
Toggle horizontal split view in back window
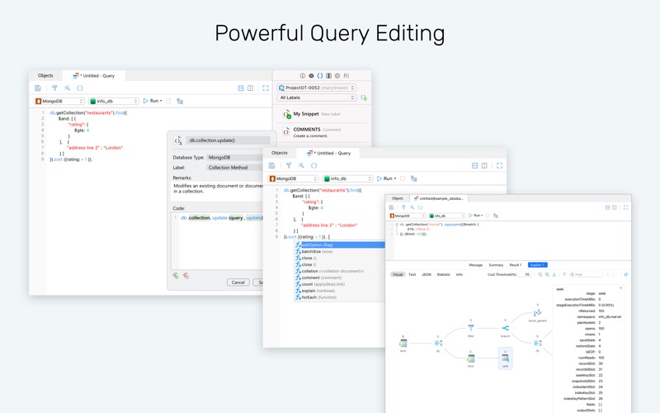pyautogui.click(x=241, y=88)
